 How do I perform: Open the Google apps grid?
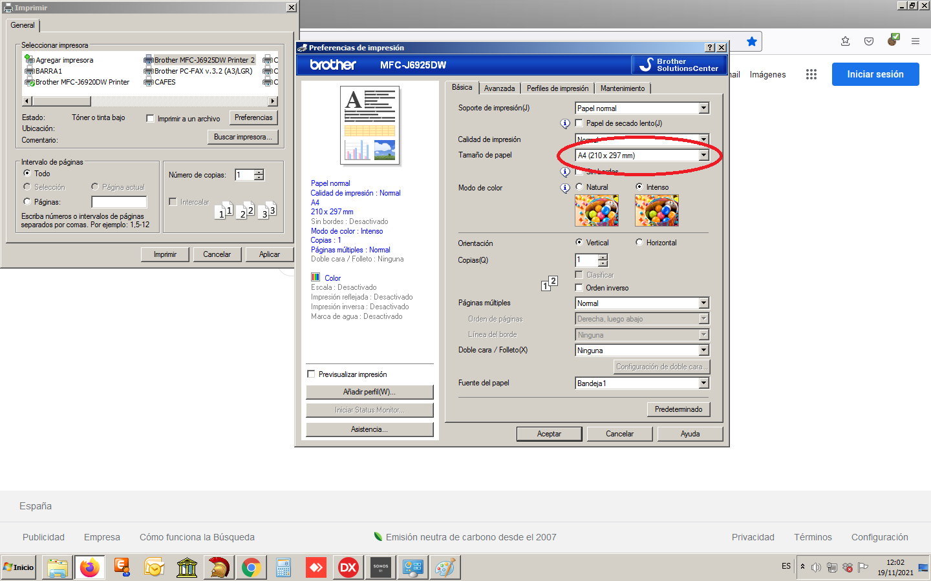pyautogui.click(x=811, y=74)
